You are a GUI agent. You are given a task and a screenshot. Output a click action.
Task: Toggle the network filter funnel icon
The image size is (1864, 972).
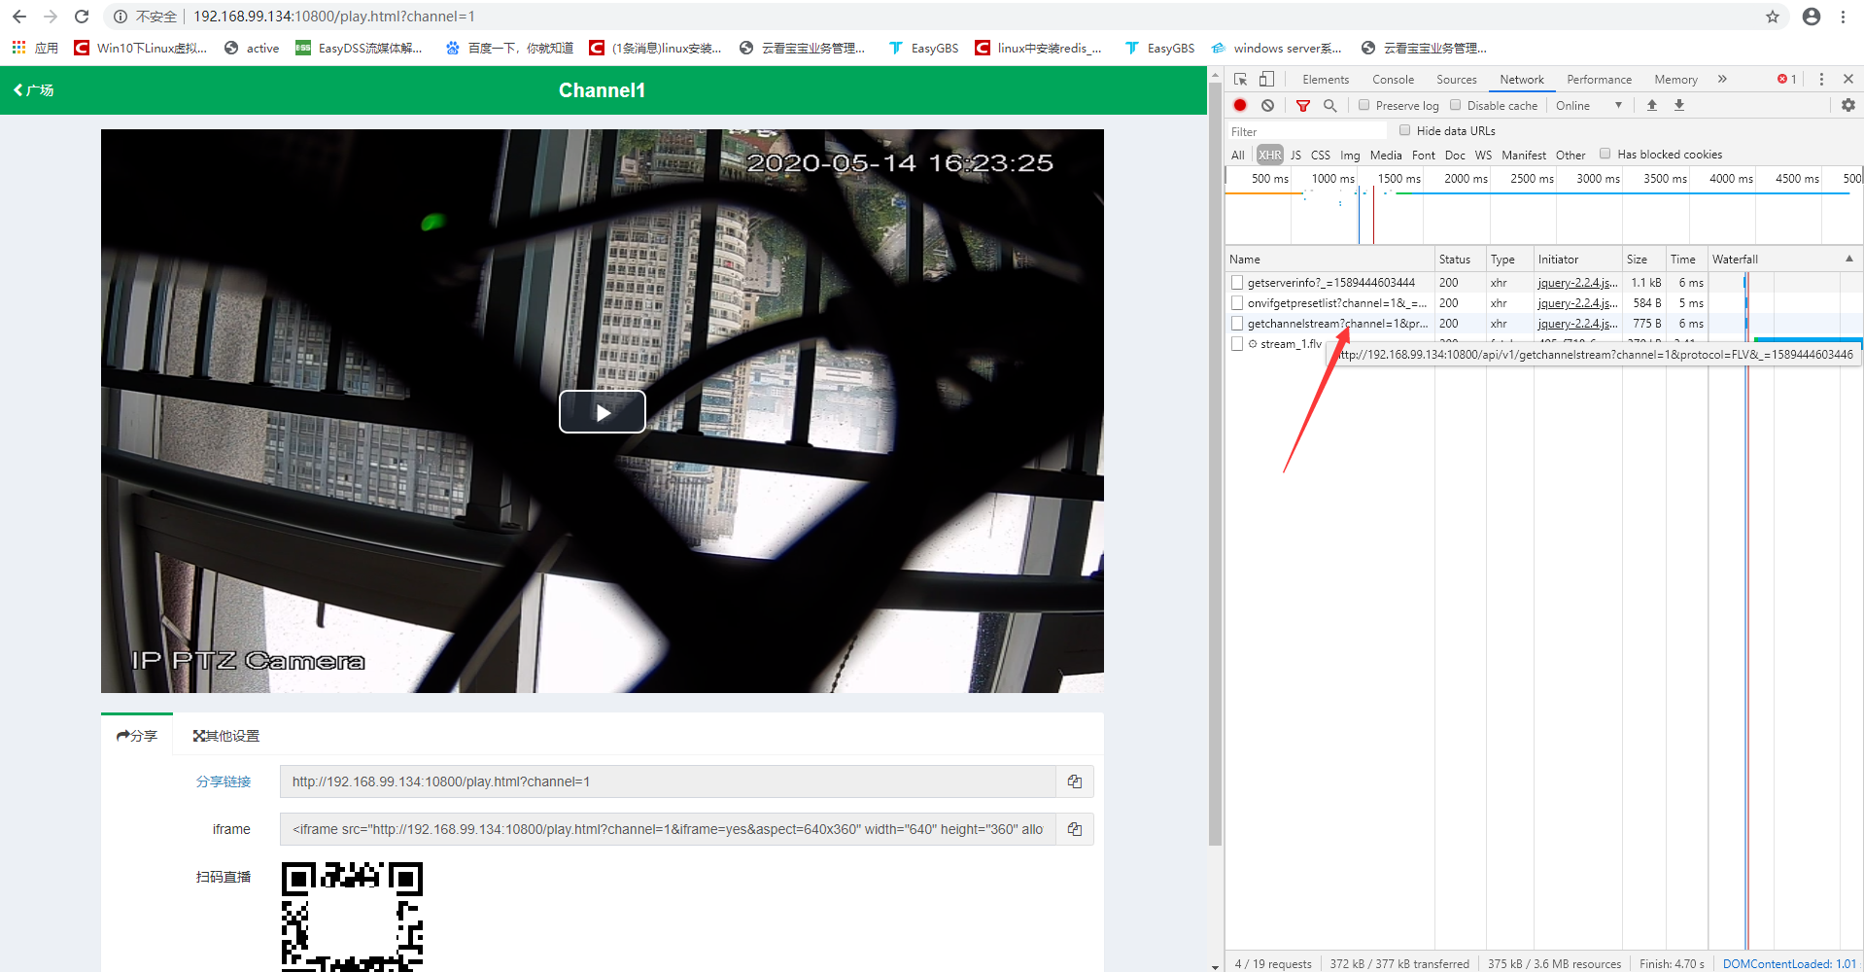[1303, 105]
